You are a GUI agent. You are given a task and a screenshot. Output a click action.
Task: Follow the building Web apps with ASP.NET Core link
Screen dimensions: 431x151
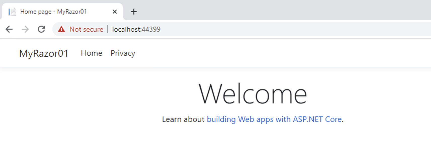click(274, 119)
